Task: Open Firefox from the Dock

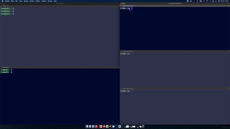Action: [104, 126]
